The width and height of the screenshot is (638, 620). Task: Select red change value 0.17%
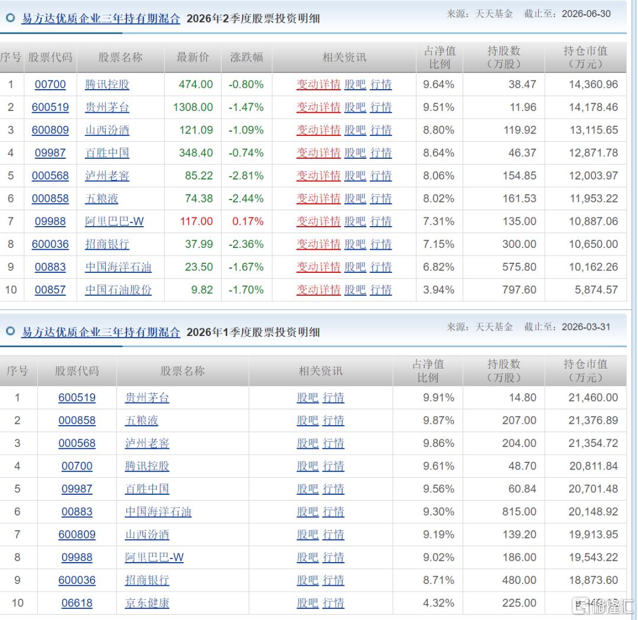pyautogui.click(x=248, y=221)
